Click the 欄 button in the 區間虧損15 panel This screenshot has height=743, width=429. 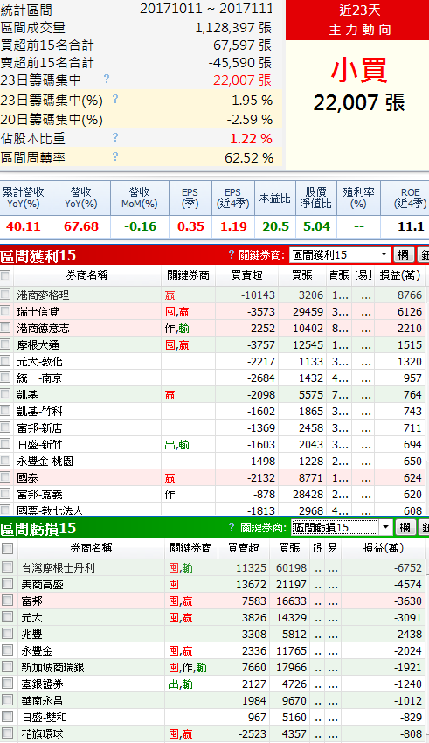point(405,527)
